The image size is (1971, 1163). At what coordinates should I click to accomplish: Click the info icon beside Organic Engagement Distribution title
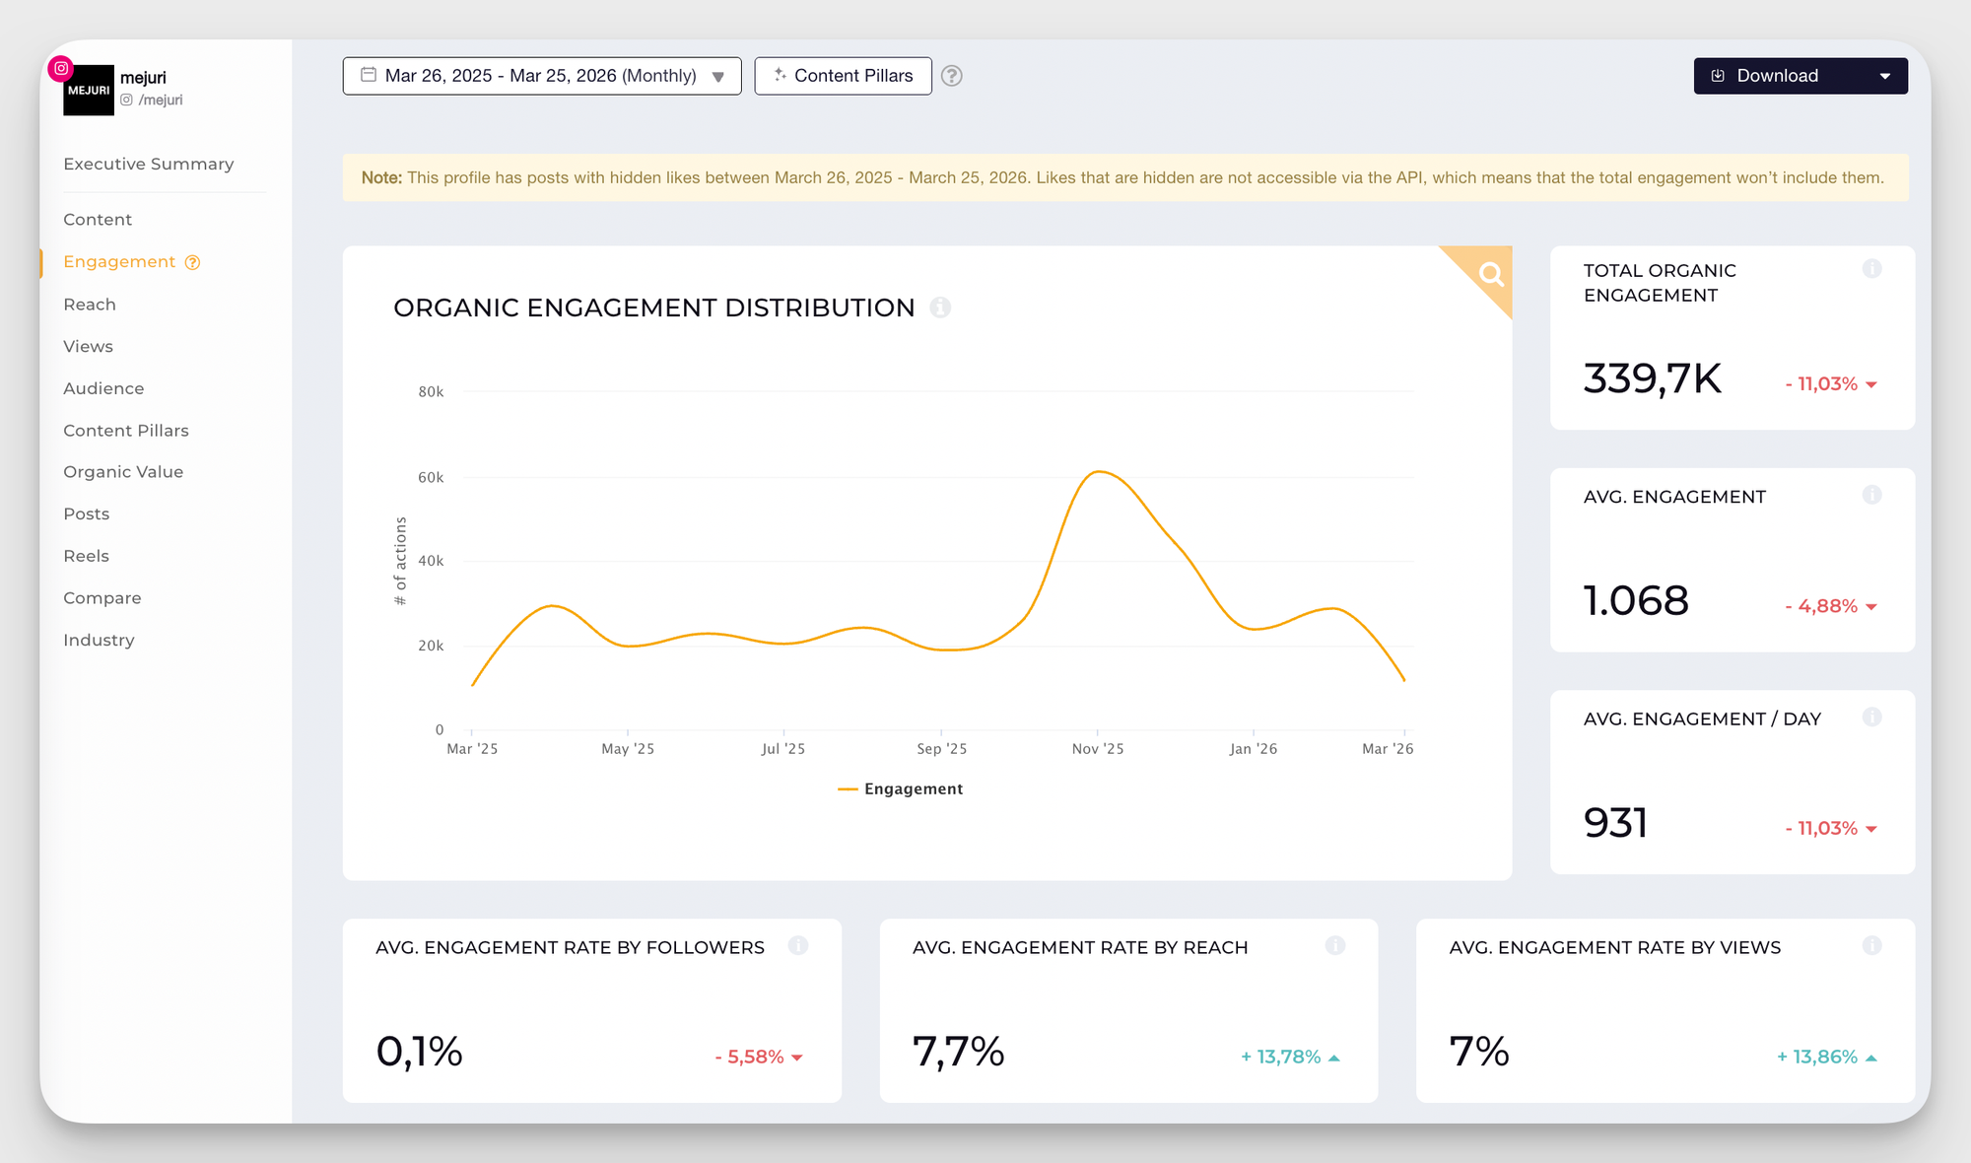942,308
